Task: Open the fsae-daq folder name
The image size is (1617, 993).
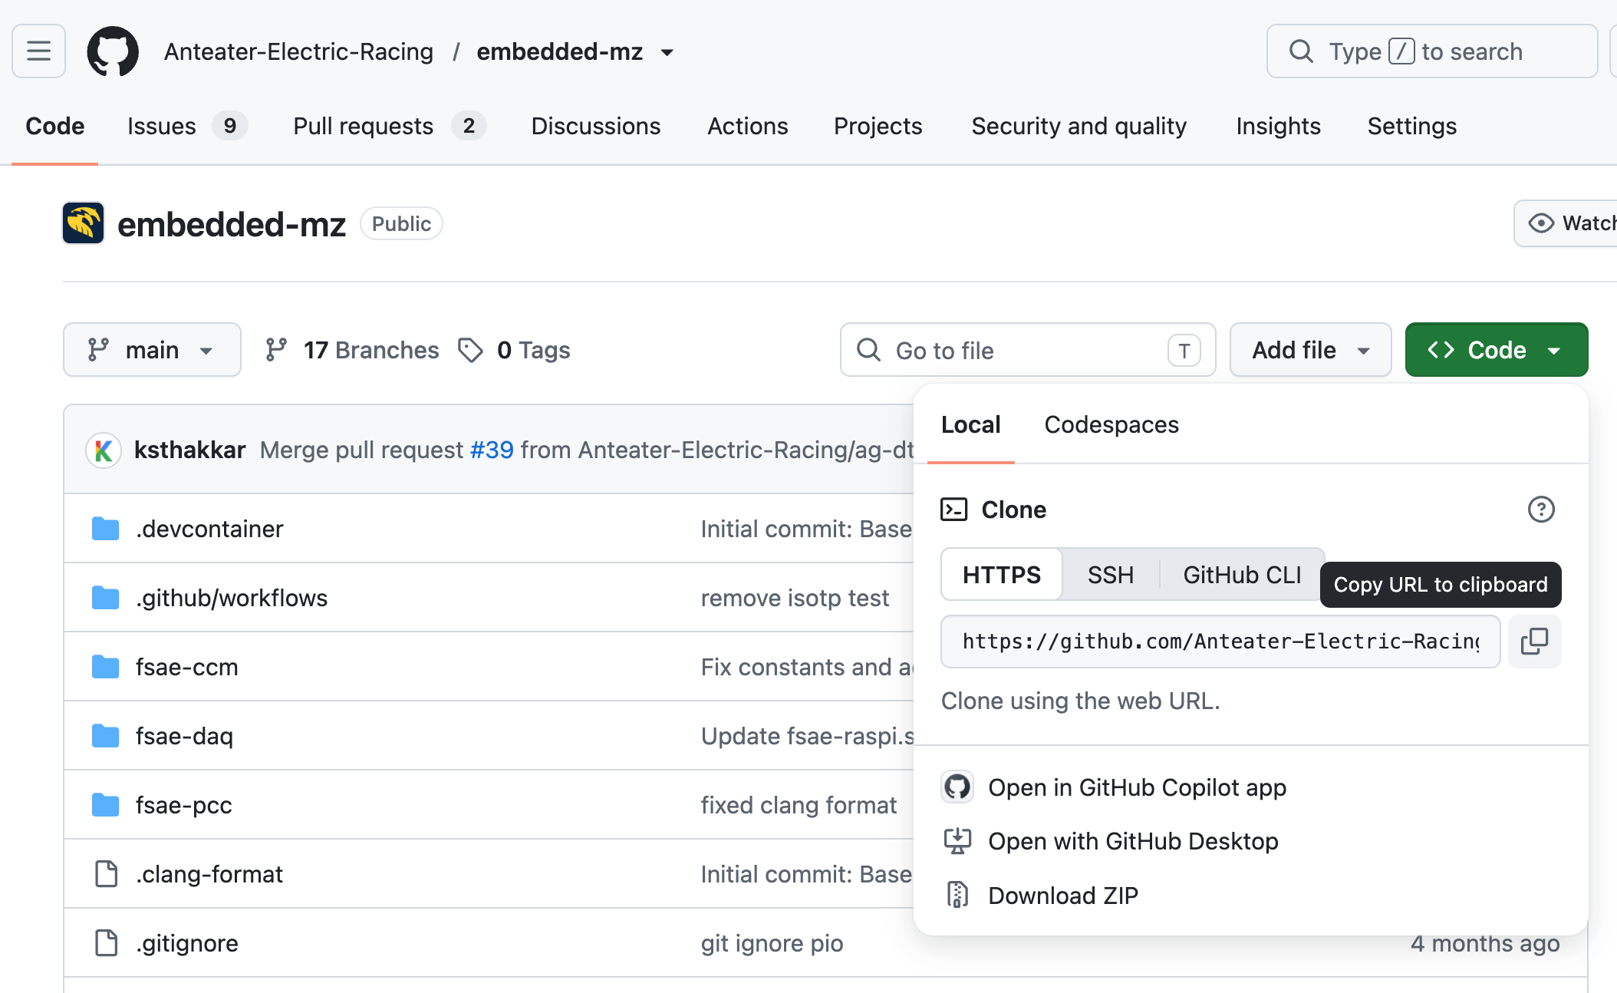Action: coord(184,736)
